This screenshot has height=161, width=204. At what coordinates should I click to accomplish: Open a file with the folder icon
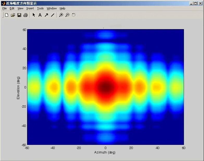click(x=13, y=15)
